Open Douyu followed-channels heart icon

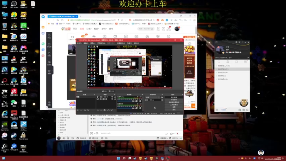coord(163,28)
